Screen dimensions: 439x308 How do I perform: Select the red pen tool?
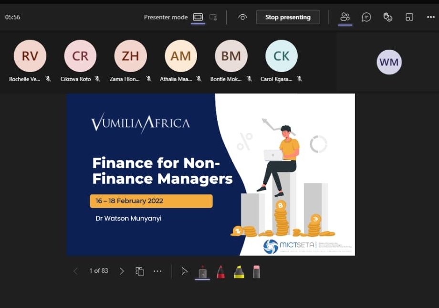(x=221, y=272)
